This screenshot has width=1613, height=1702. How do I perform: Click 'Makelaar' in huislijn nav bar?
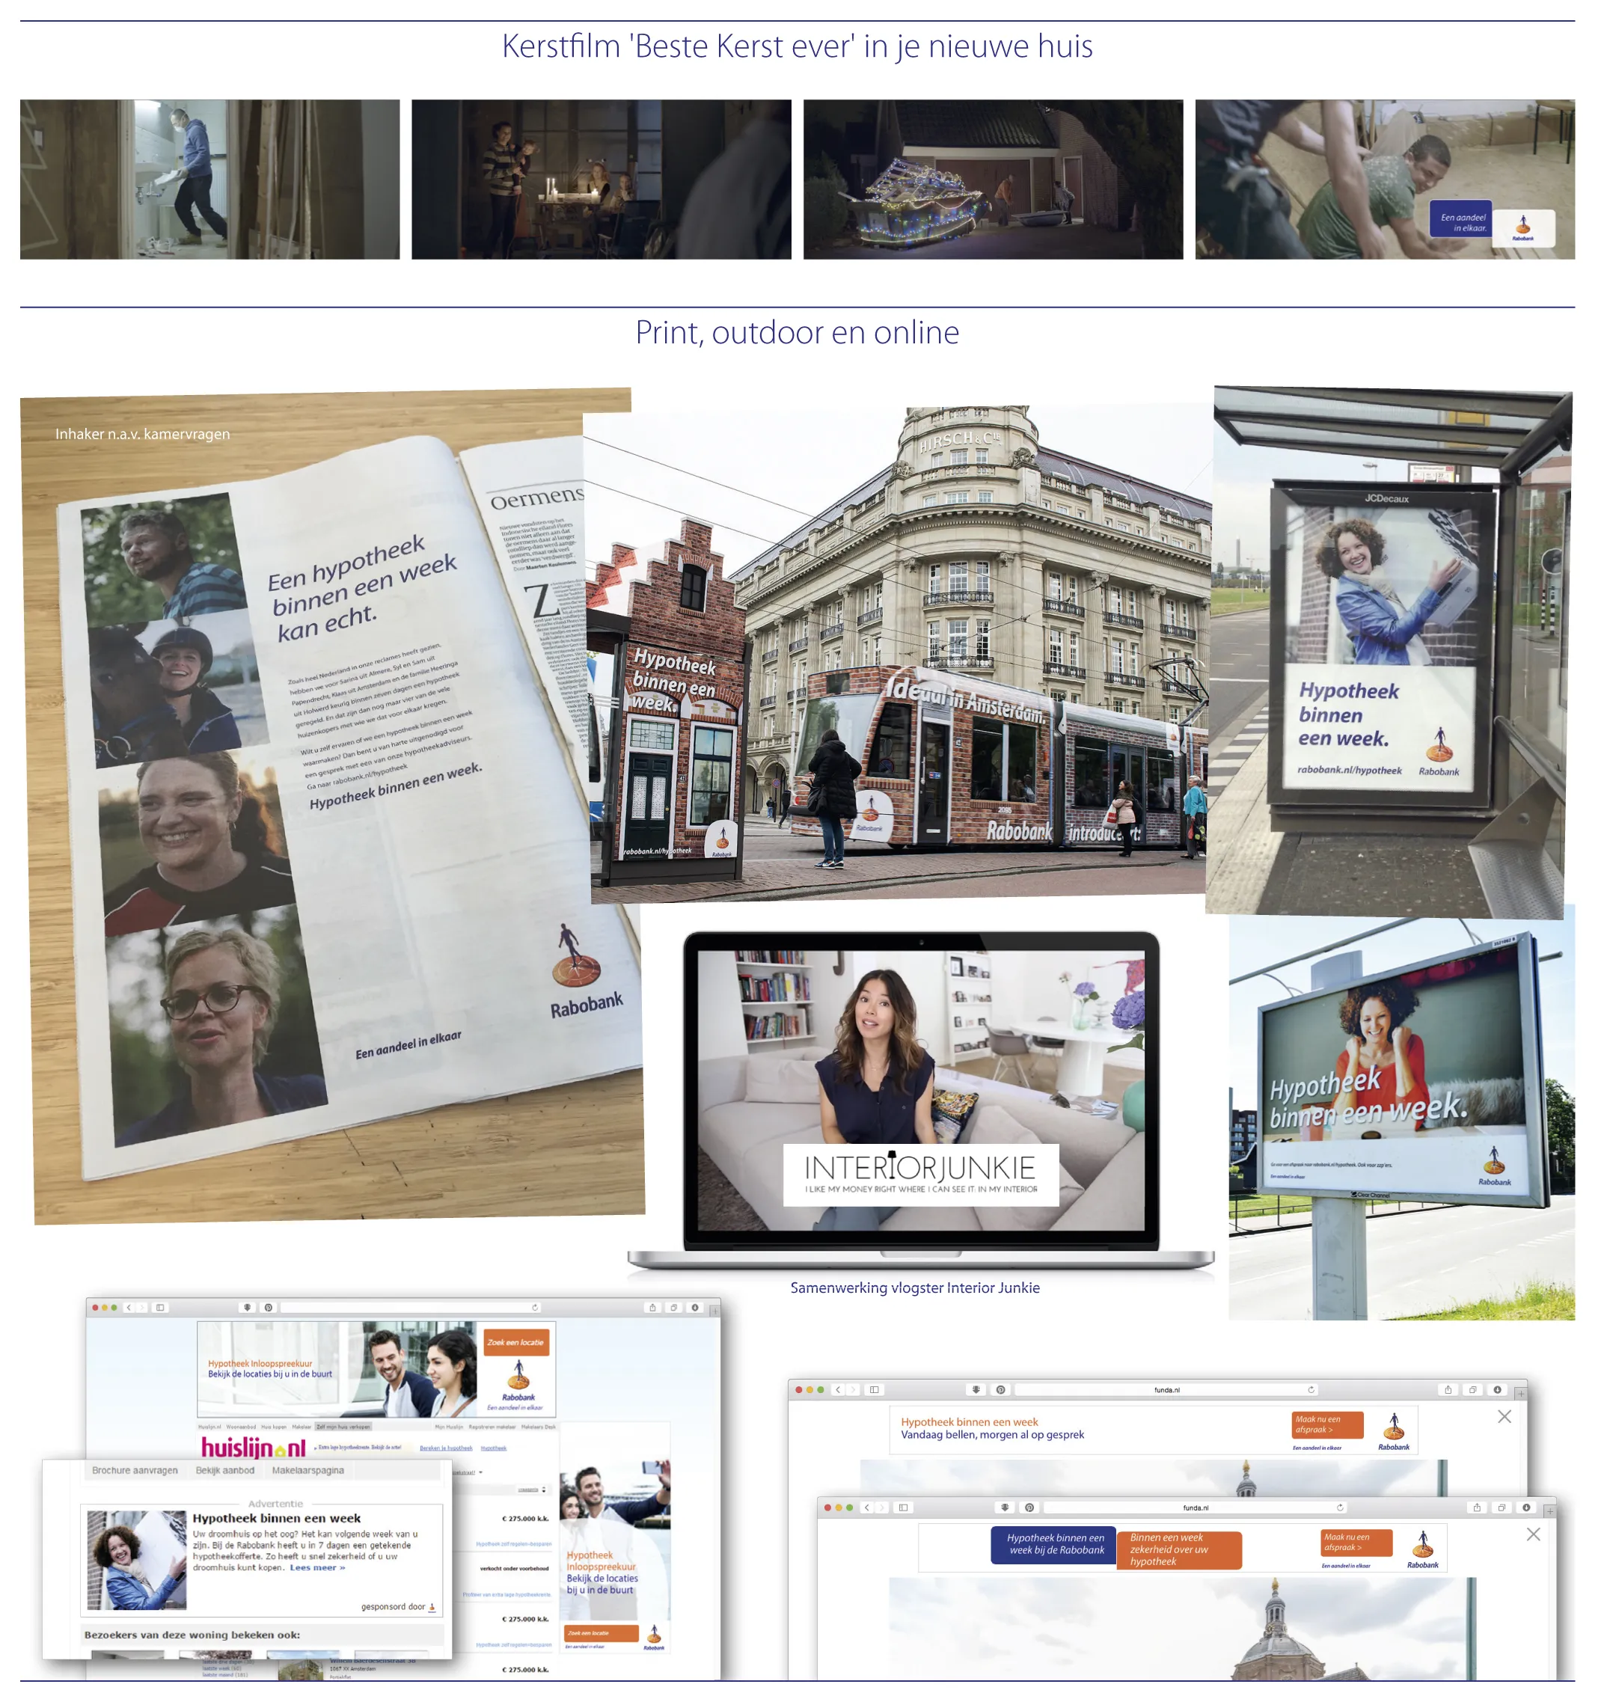[x=302, y=1427]
